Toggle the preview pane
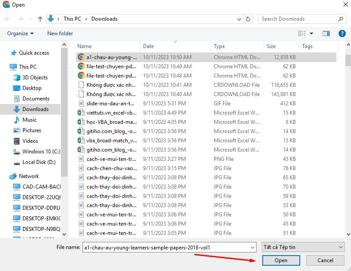 (x=326, y=33)
